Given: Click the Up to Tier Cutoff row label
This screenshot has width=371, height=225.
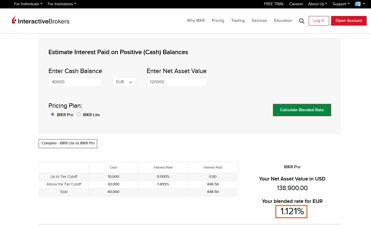Looking at the screenshot, I should click(x=64, y=177).
